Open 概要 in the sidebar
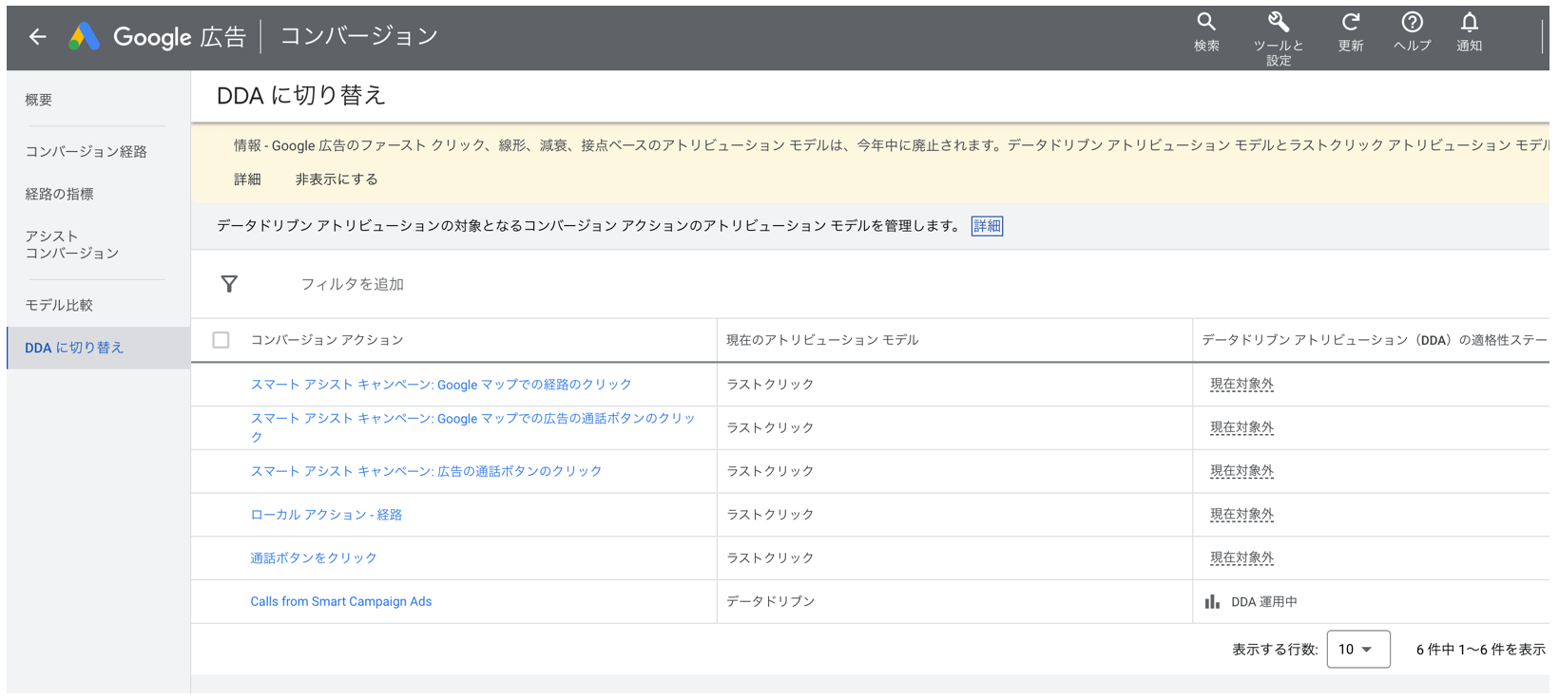Viewport: 1559px width, 699px height. pyautogui.click(x=39, y=100)
